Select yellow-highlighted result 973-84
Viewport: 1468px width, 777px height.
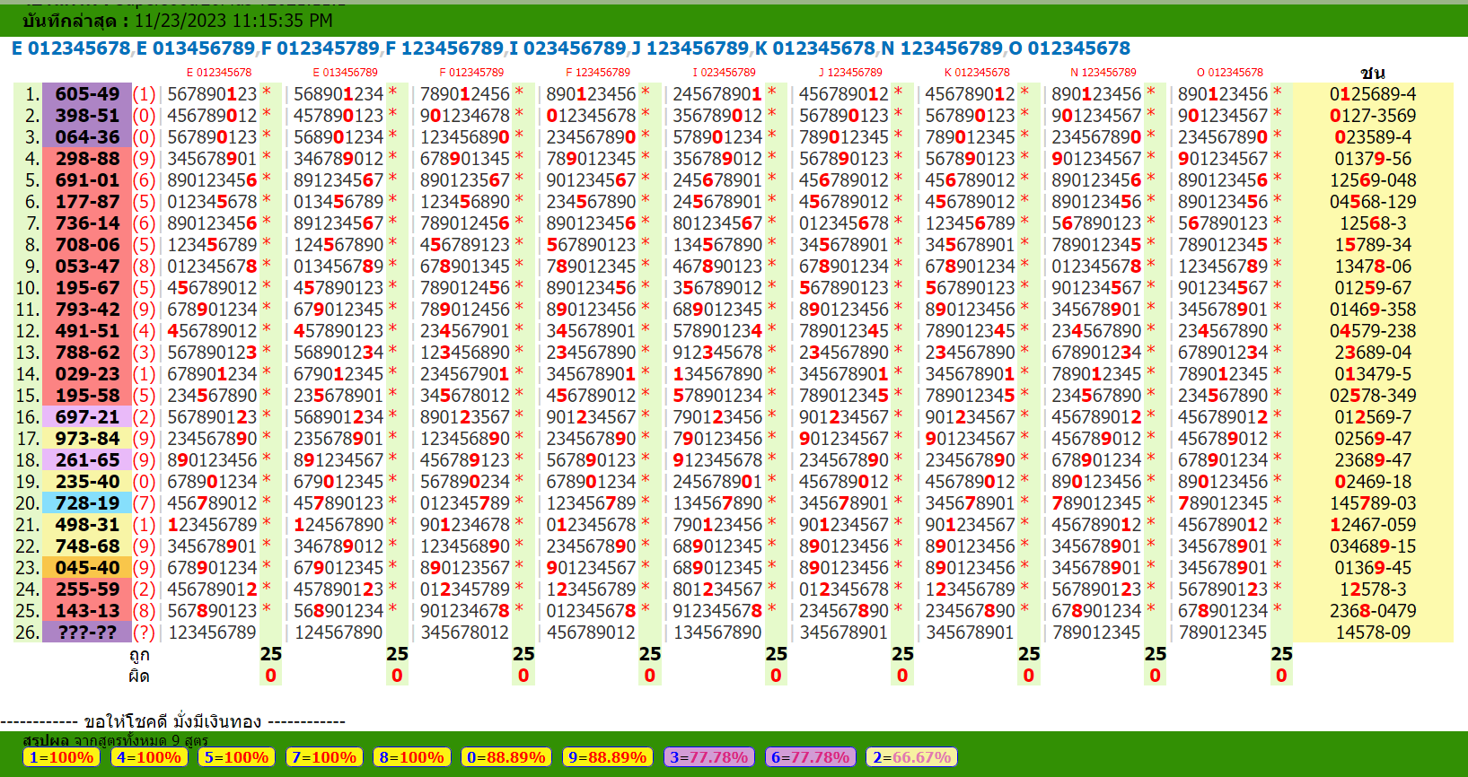pyautogui.click(x=87, y=439)
